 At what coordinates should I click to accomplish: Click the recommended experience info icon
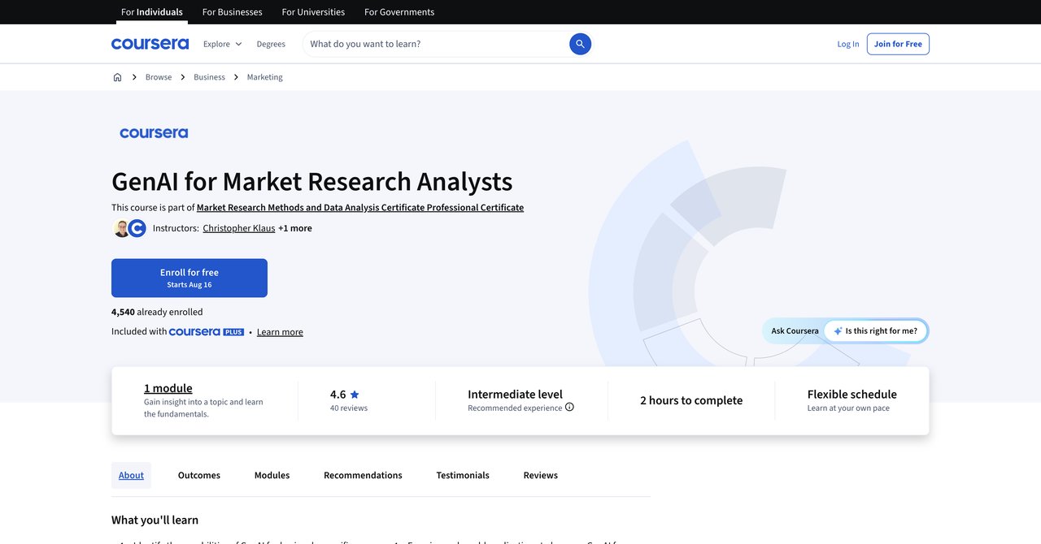point(569,407)
